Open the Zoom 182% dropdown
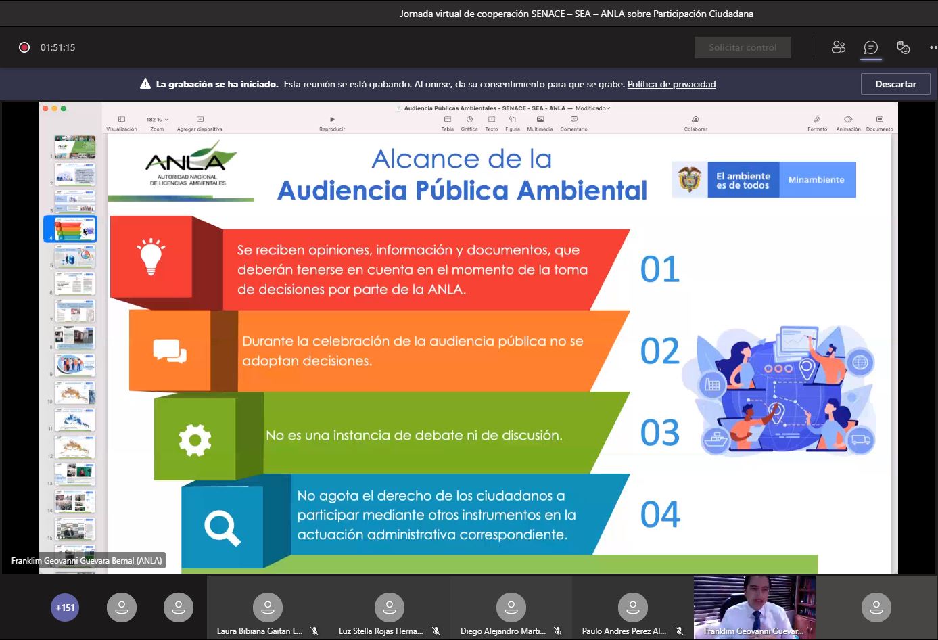 click(x=157, y=120)
